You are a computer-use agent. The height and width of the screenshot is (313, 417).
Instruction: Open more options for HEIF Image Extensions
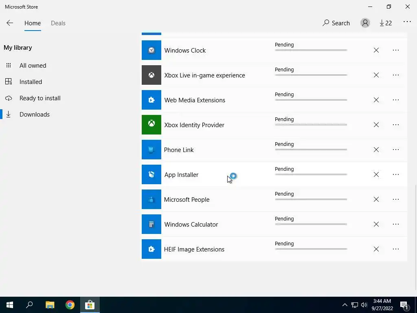(x=396, y=249)
